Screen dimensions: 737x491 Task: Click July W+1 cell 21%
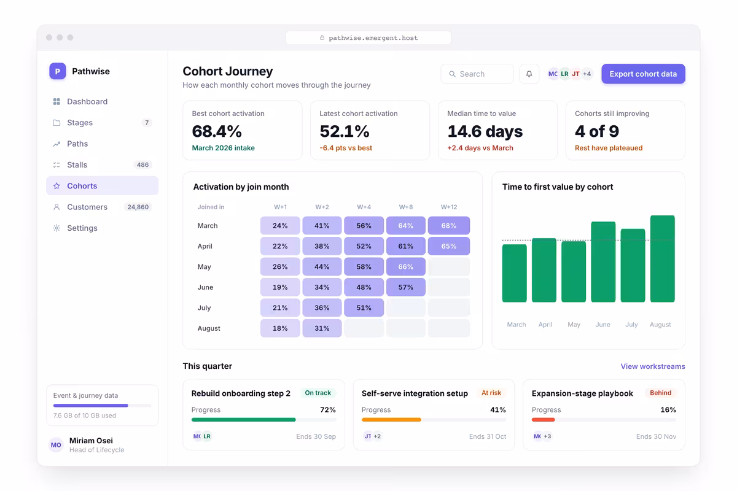281,308
